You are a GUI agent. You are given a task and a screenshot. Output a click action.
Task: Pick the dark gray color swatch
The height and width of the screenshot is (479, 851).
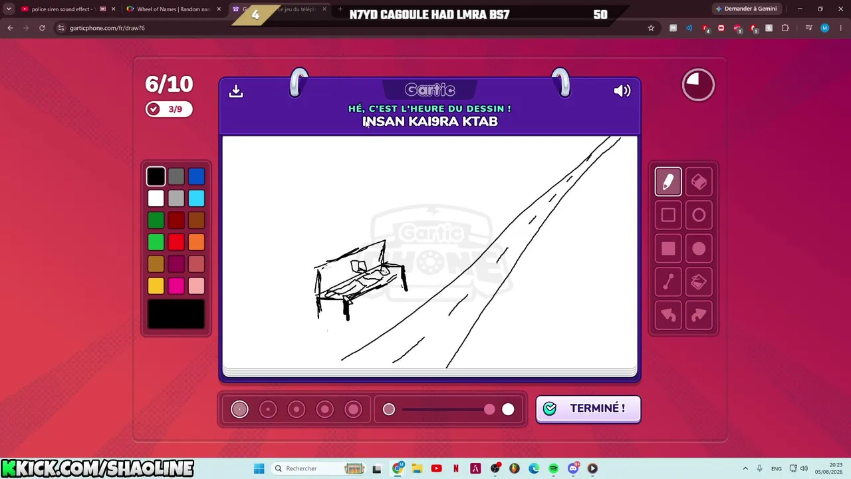176,176
